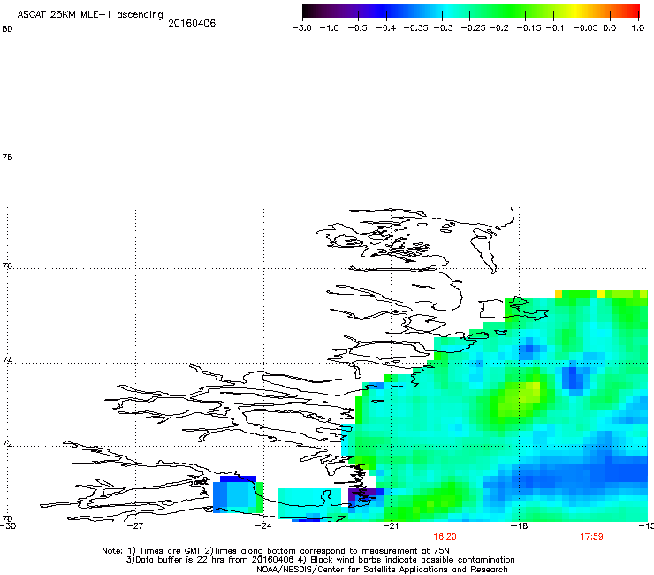Screen dimensions: 654x575
Task: Click 'Black wind barbs indicate possible contamination' note
Action: [412, 560]
